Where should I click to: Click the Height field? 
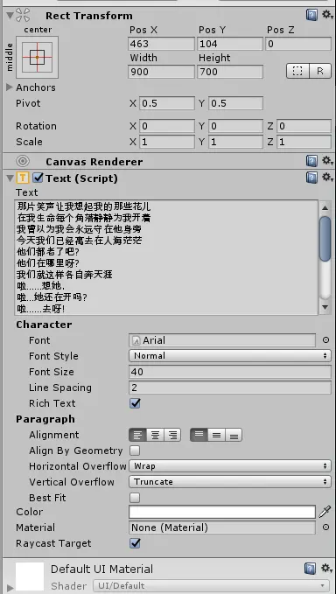pyautogui.click(x=230, y=72)
